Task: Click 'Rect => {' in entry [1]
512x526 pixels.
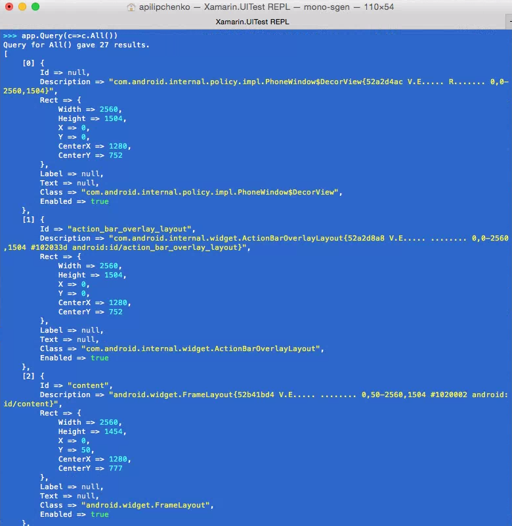Action: tap(60, 256)
